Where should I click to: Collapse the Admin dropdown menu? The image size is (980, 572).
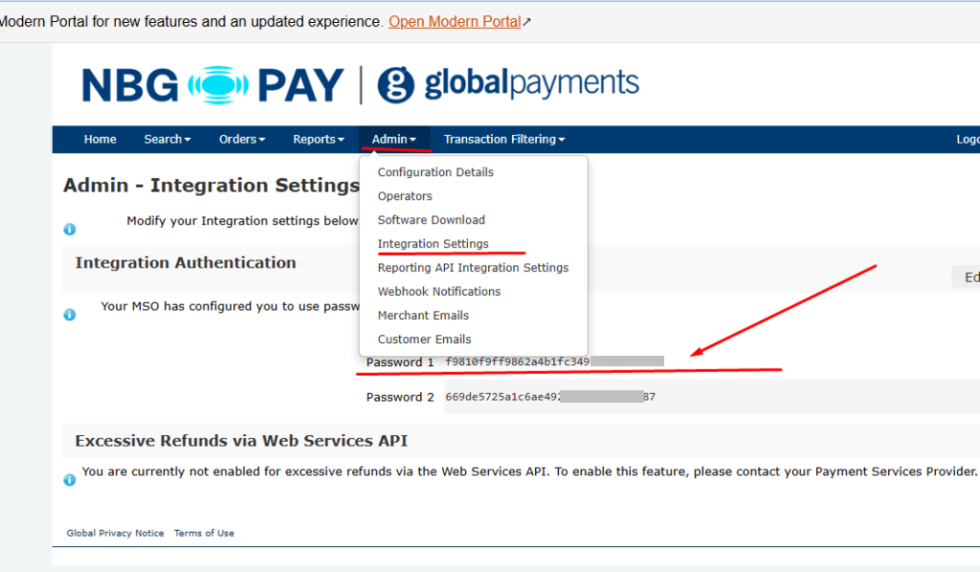(x=393, y=140)
